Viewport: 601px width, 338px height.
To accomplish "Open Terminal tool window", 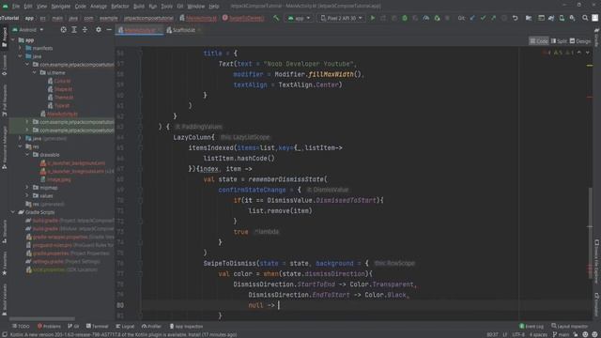I will point(98,326).
